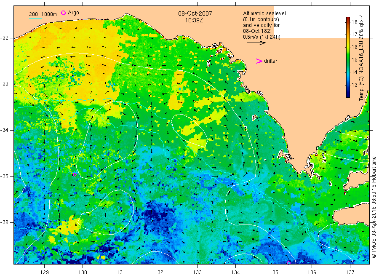Click the cyan line under the 200 legend
The height and width of the screenshot is (278, 379).
pos(35,18)
